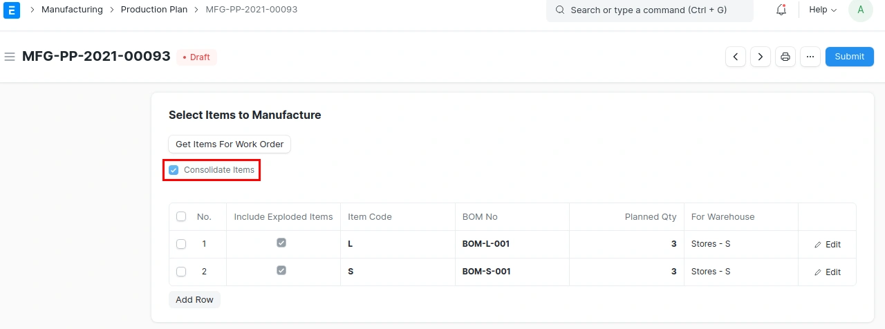Expand the Help dropdown menu

click(822, 10)
